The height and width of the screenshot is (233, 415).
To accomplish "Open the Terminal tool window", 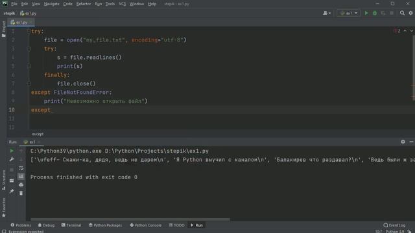I will (71, 225).
